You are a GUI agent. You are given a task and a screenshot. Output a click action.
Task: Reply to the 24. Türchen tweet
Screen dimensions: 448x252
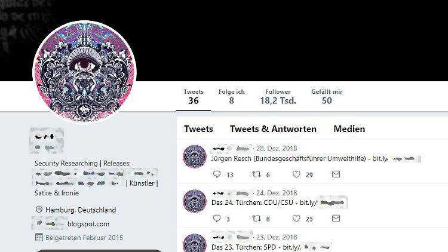pos(217,219)
